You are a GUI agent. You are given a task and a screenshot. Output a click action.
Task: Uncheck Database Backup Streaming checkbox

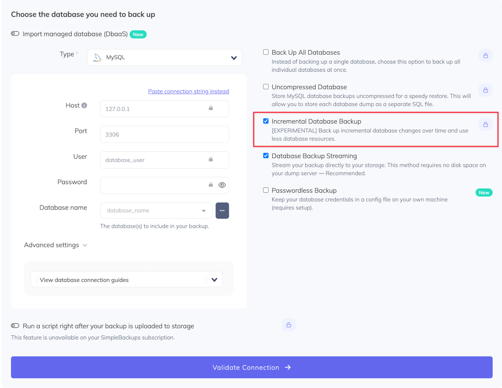266,156
